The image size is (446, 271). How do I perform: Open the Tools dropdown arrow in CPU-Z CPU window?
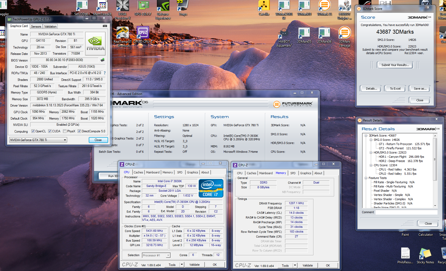coord(182,264)
